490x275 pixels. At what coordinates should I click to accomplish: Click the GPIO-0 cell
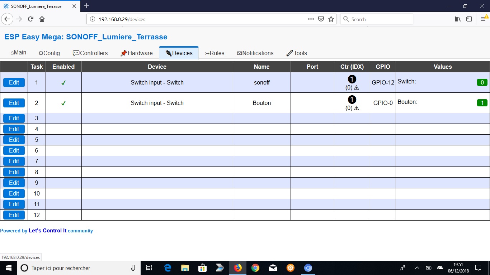tap(383, 103)
